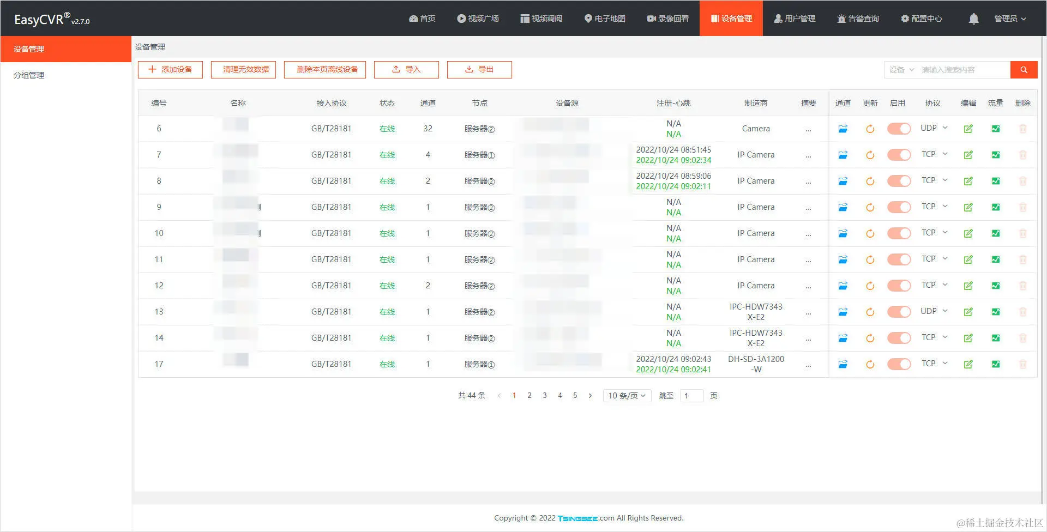1047x532 pixels.
Task: Open TCP protocol dropdown for device 14
Action: [x=934, y=337]
